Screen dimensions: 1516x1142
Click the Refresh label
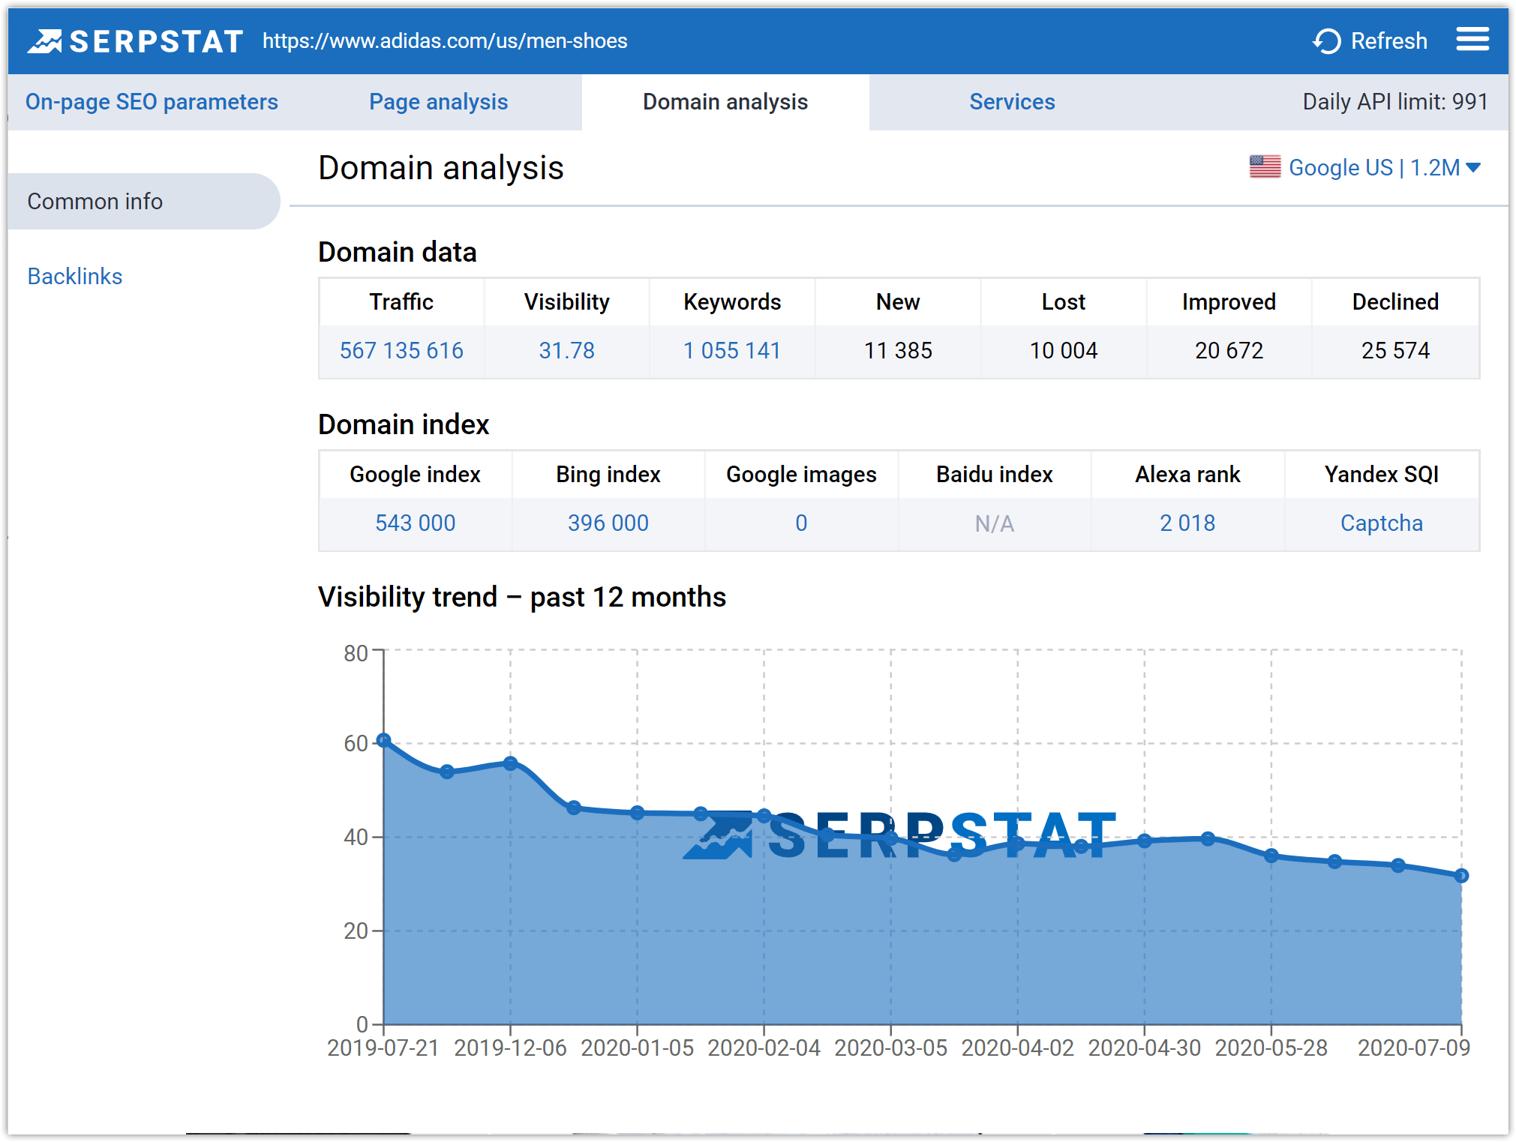[1388, 41]
